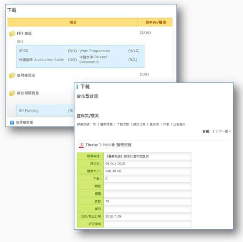
Task: Click the PDF icon for Theme 1 Health
Action: [81, 145]
